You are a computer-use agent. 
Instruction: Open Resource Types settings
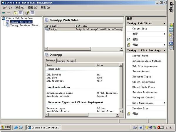[x=142, y=77]
